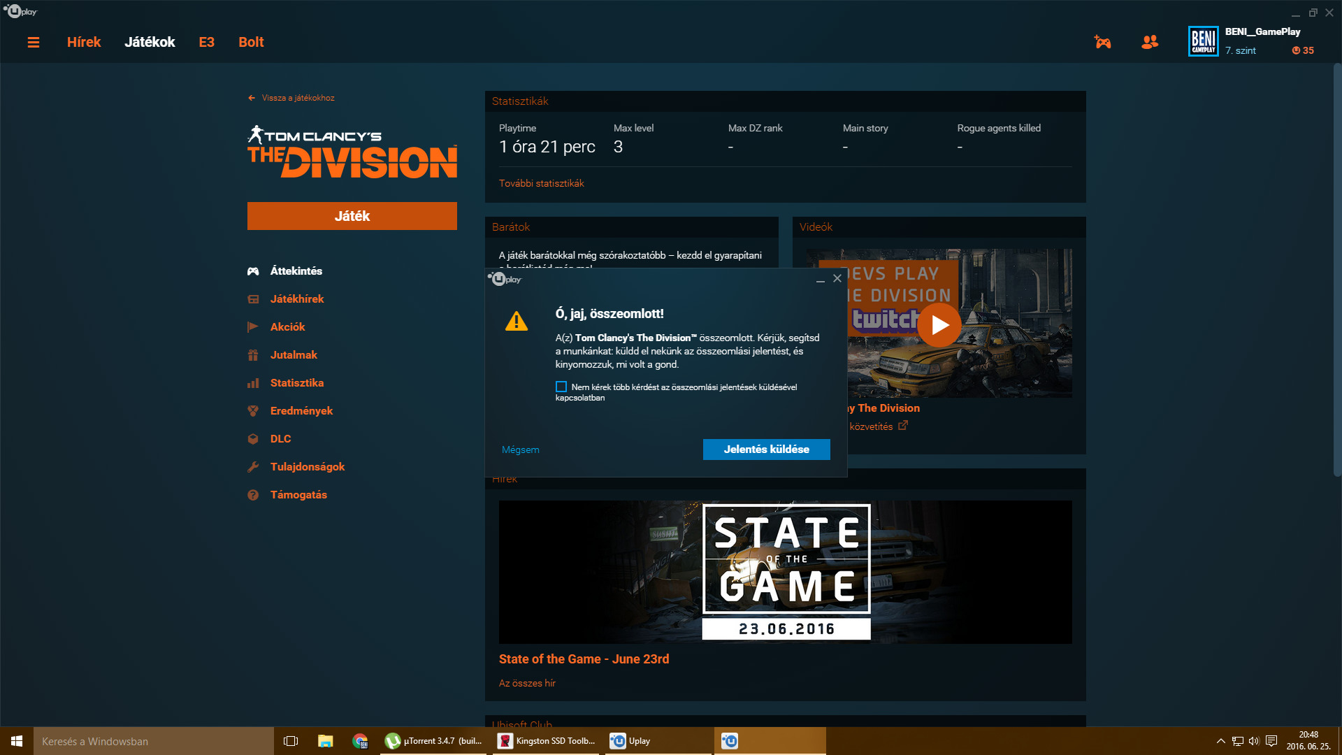Open State of the Game - June 23rd article
1342x755 pixels.
584,659
